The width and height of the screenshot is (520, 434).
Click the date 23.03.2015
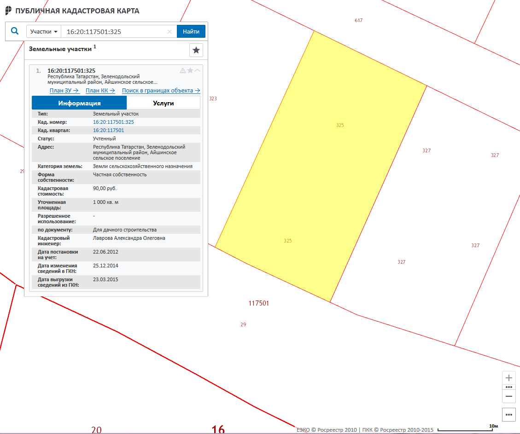(105, 279)
